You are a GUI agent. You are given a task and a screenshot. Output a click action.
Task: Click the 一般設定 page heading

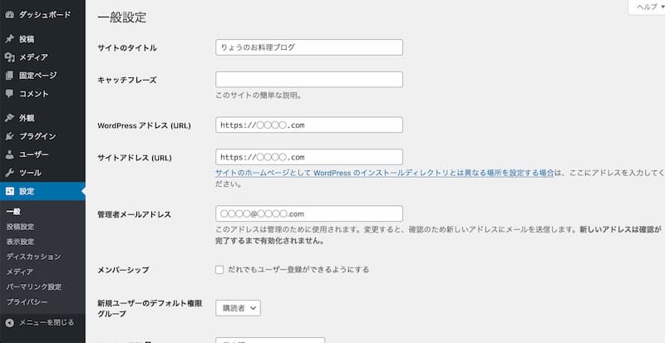(122, 17)
